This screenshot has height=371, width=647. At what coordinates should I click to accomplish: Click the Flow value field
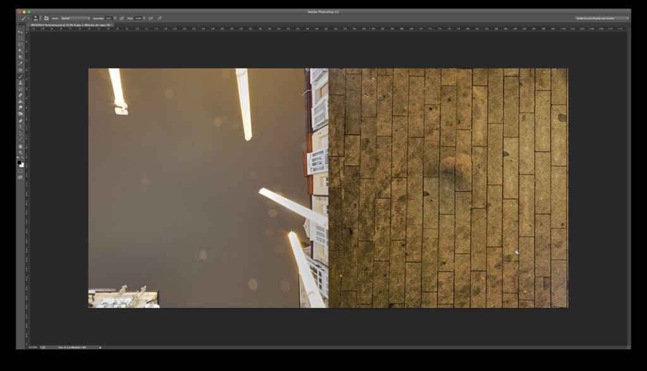point(138,18)
